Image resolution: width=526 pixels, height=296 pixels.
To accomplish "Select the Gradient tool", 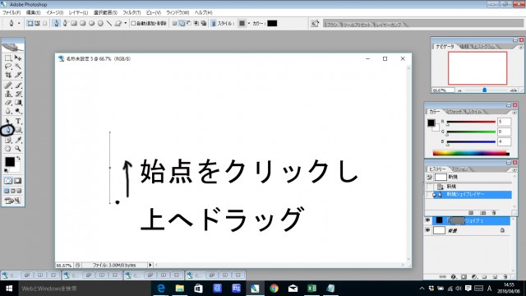I will pyautogui.click(x=18, y=102).
